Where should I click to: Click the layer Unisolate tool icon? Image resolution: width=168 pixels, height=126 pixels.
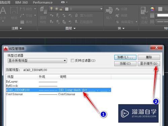click(58, 22)
